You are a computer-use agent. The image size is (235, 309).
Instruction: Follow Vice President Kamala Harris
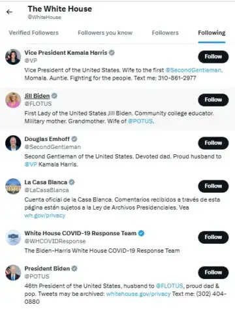(213, 57)
